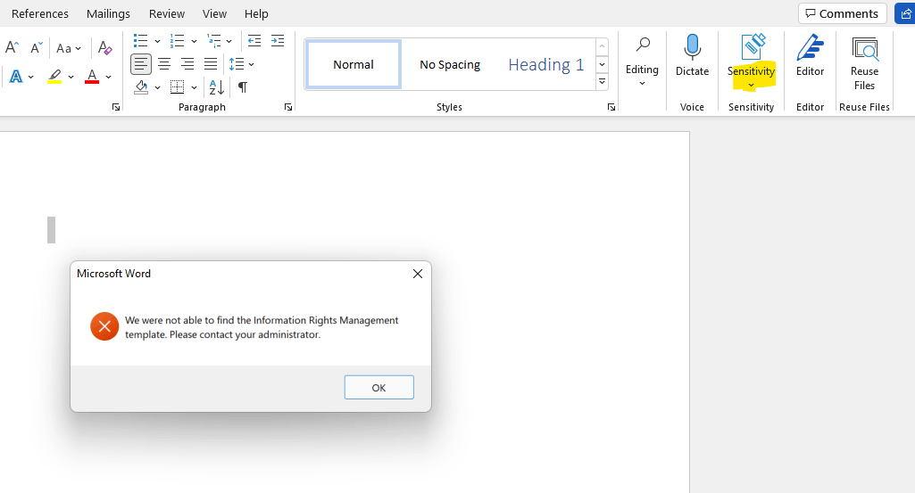The width and height of the screenshot is (915, 493).
Task: Start a numbered list
Action: click(x=177, y=41)
